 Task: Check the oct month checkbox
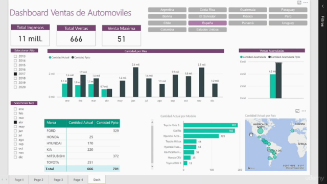[15, 148]
